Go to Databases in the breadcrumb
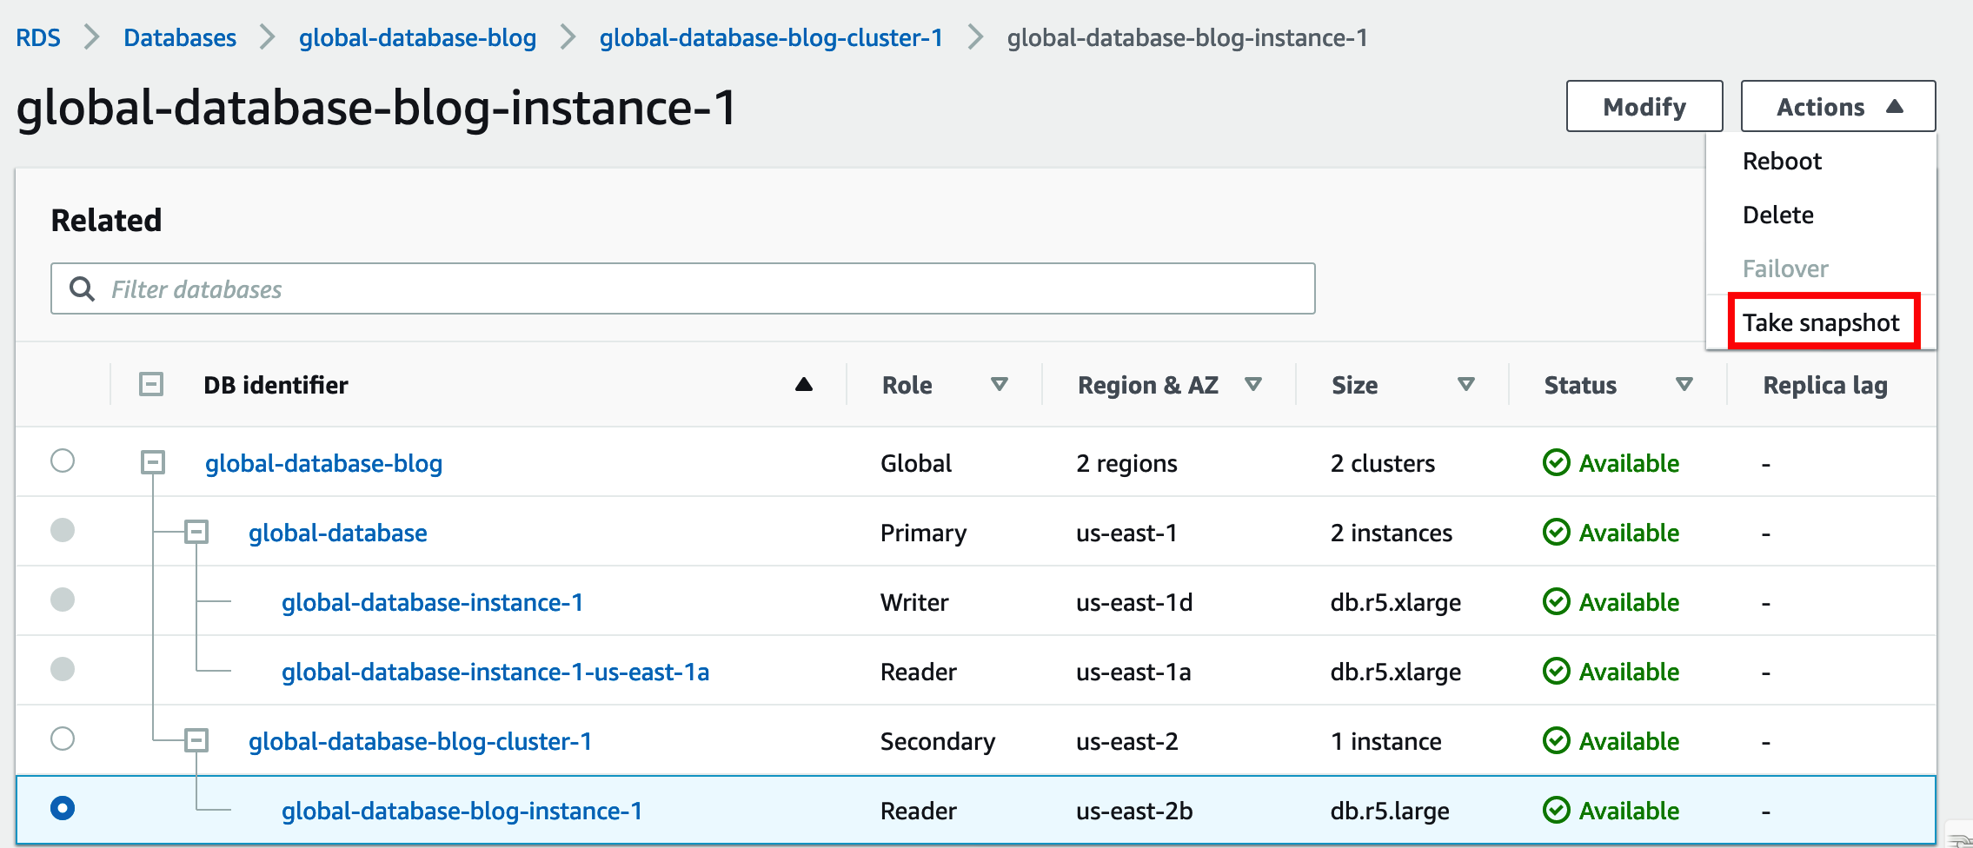Viewport: 1973px width, 848px height. point(180,38)
